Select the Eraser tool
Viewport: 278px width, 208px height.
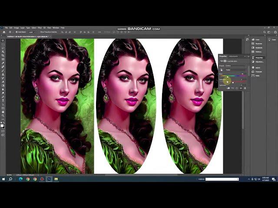click(3, 82)
